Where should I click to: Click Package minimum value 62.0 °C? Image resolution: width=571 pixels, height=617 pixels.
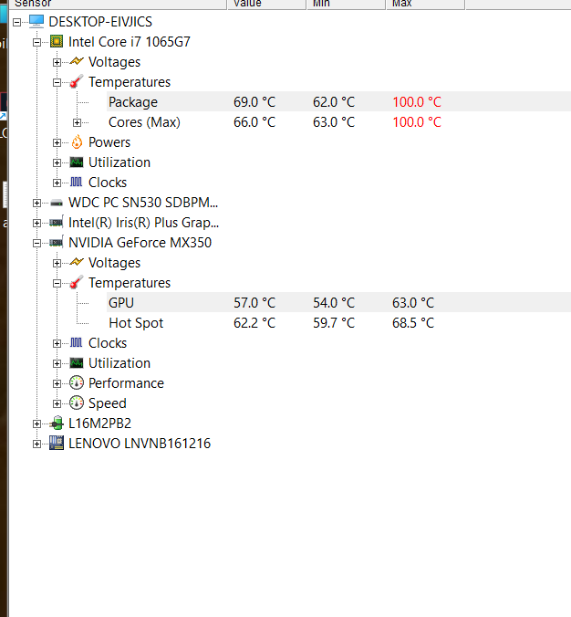tap(334, 102)
